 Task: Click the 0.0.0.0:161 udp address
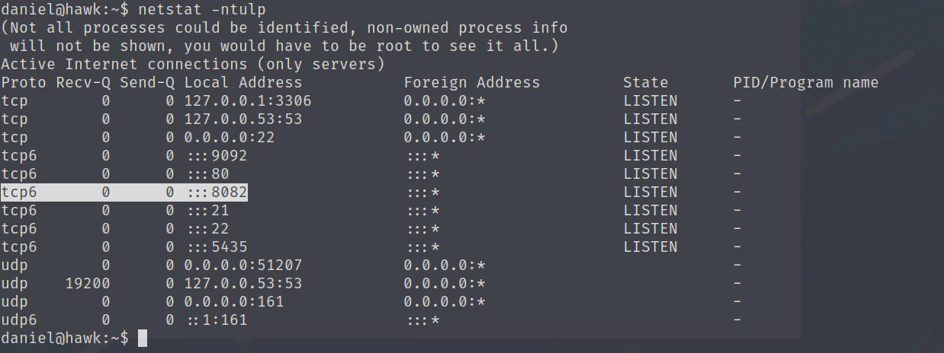233,302
